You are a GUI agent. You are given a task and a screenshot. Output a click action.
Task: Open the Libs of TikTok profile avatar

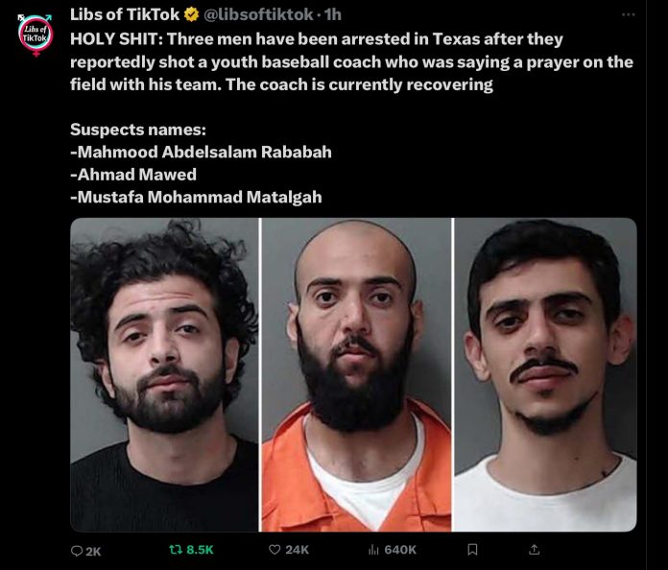click(36, 35)
